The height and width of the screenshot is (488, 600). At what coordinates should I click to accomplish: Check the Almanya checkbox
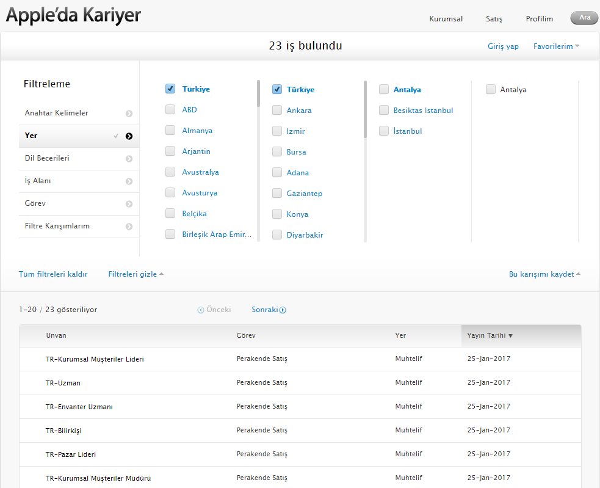tap(170, 130)
